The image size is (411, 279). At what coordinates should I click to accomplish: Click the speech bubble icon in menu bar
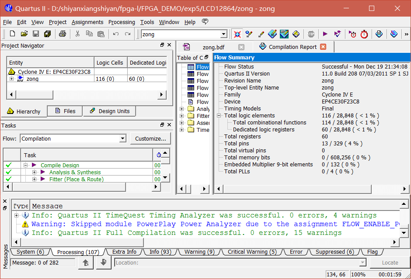click(x=205, y=21)
